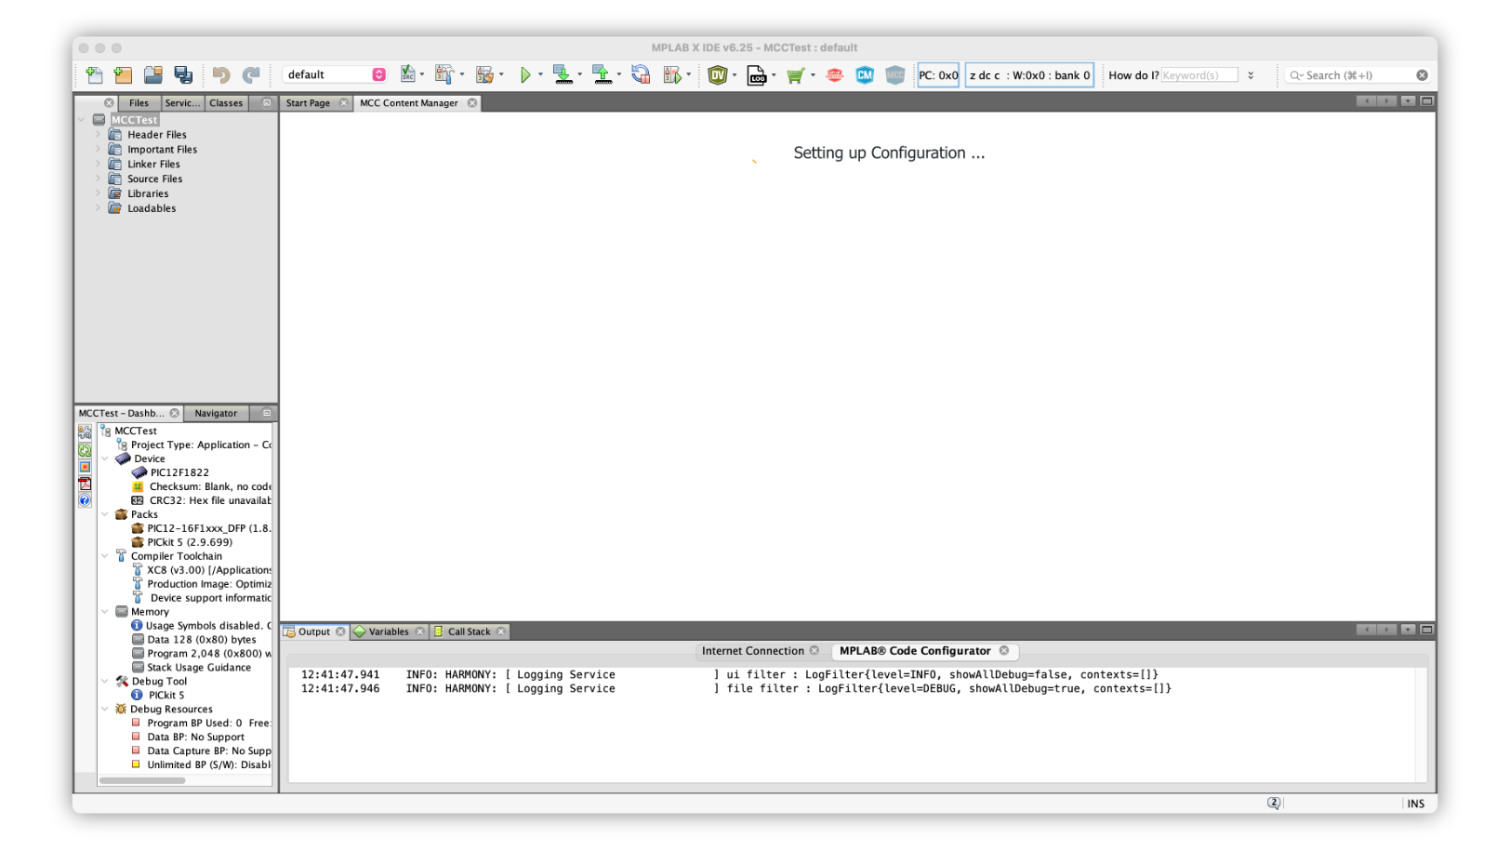Collapse the Compiler Toolchain node
1510x850 pixels.
pos(105,556)
